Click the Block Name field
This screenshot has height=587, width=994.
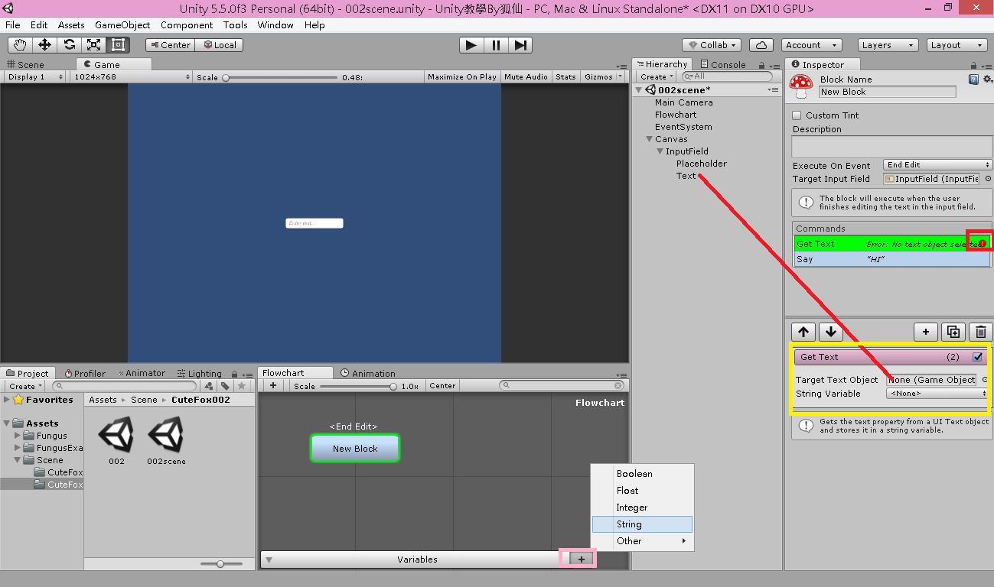coord(888,92)
